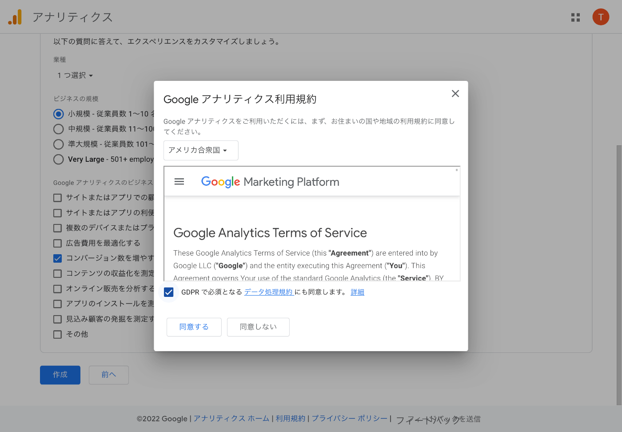Check the オンライン販売を分析する checkbox
This screenshot has width=622, height=432.
(x=57, y=288)
